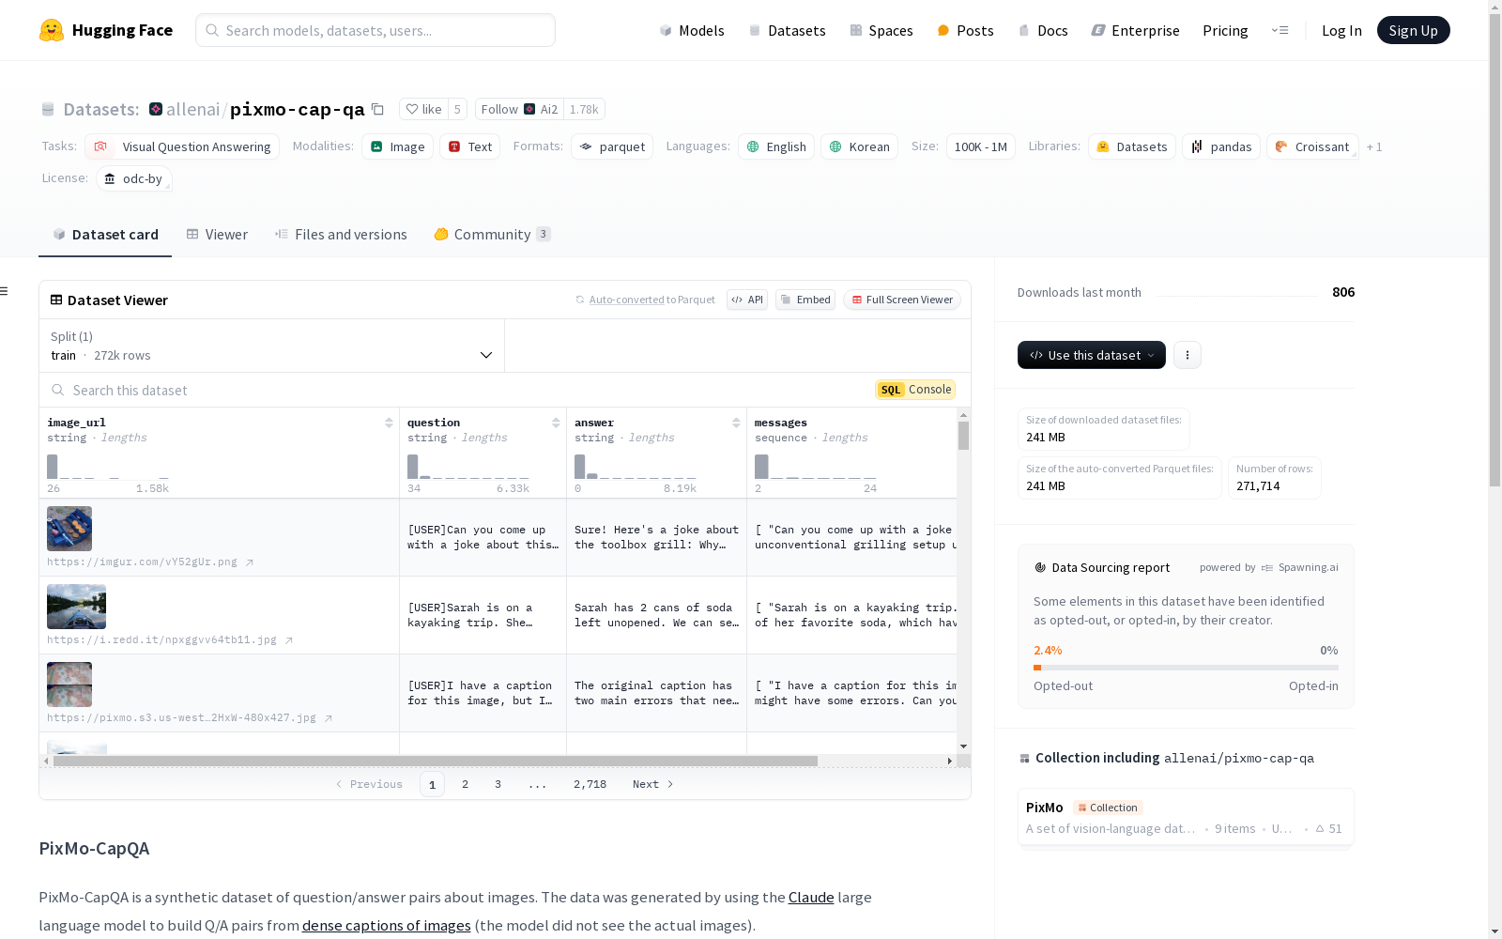The image size is (1502, 939).
Task: Open the toolbox grill image thumbnail
Action: coord(69,529)
